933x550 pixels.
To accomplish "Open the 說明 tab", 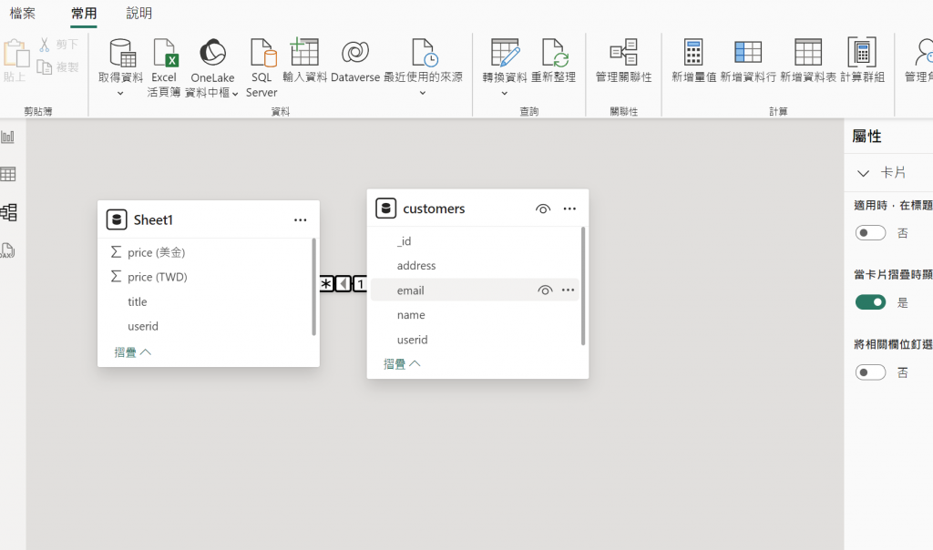I will [139, 13].
